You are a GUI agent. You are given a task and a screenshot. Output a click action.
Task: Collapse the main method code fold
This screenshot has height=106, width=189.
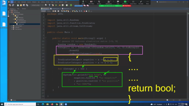pos(46,38)
